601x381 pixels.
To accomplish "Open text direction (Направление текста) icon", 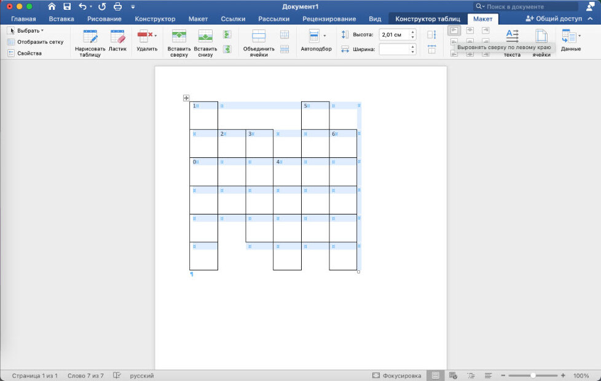I will [x=512, y=36].
